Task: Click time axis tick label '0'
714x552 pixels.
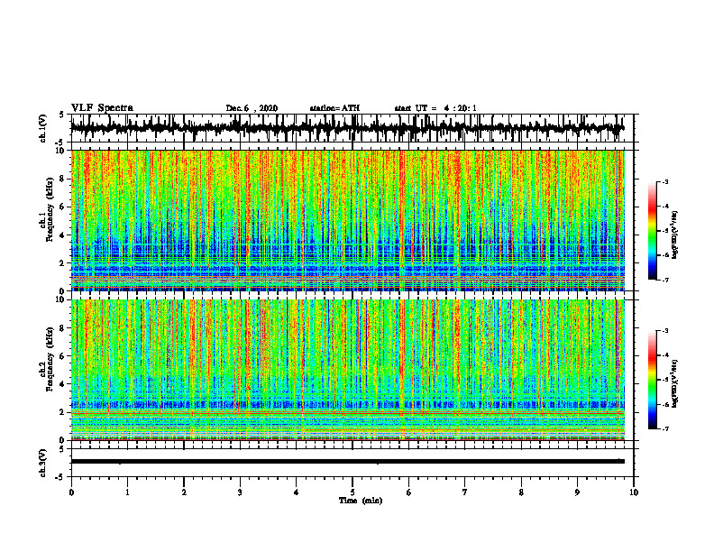Action: point(71,492)
